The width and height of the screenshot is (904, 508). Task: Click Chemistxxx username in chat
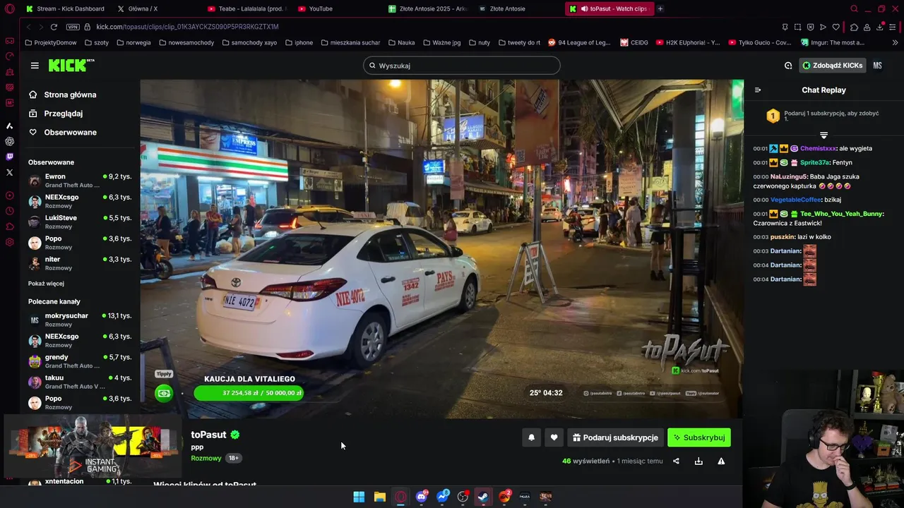(x=819, y=149)
